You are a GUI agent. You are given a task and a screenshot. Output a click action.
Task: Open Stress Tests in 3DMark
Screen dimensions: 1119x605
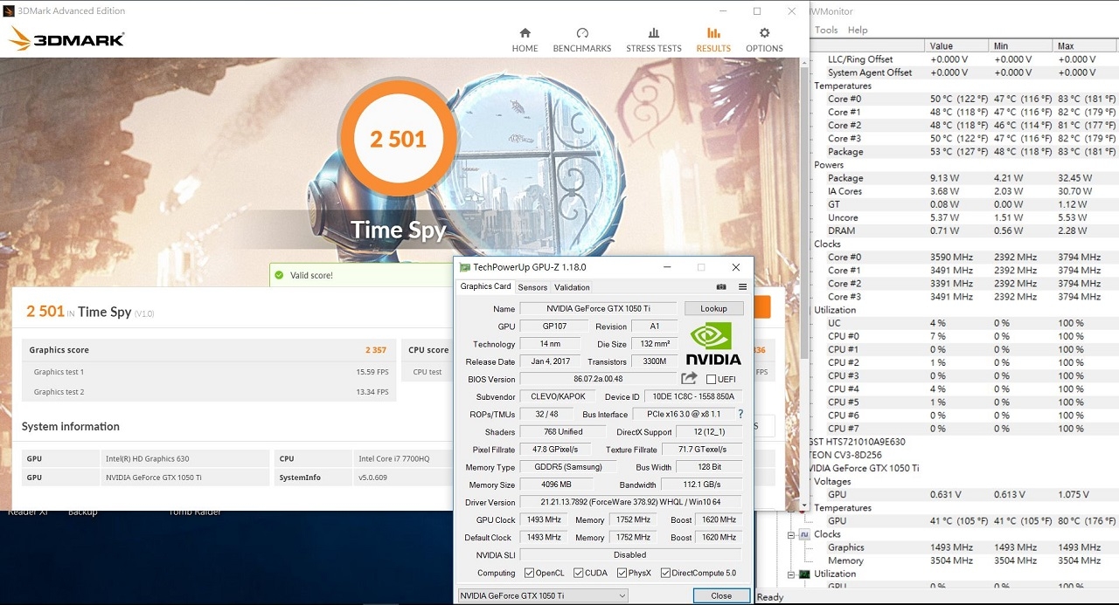653,40
